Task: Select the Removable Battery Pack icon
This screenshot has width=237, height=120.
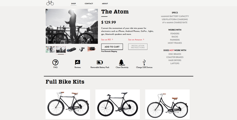Action: point(100,62)
